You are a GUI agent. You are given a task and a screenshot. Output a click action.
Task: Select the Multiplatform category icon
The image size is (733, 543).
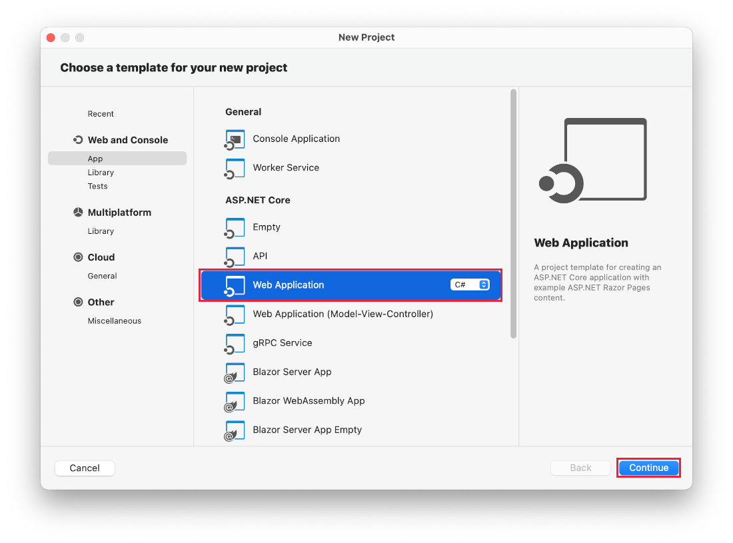(x=79, y=212)
